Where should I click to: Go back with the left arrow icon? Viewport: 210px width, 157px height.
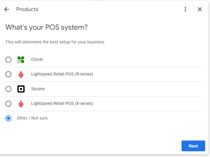(7, 9)
